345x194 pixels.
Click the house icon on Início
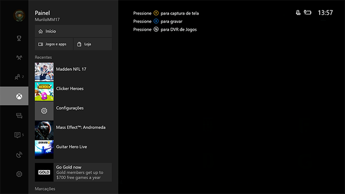click(x=40, y=31)
